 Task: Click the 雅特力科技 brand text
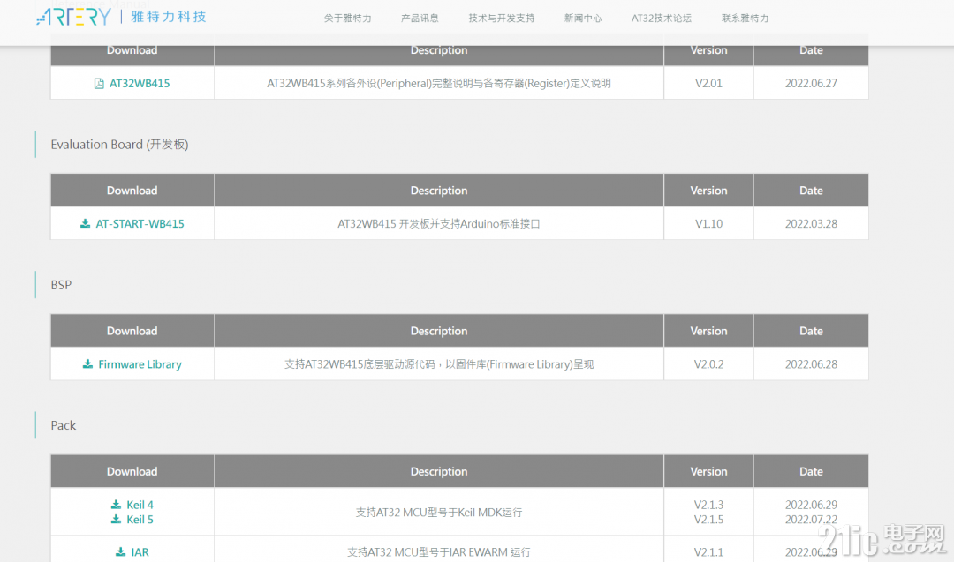pos(169,17)
